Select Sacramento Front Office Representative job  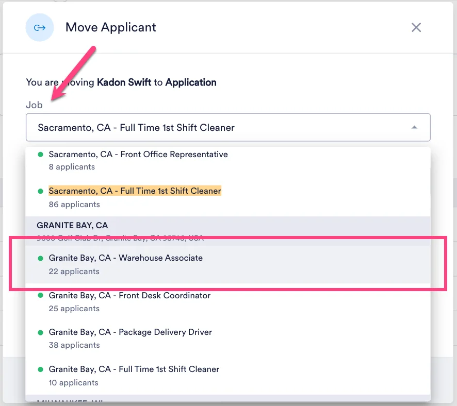(228, 160)
